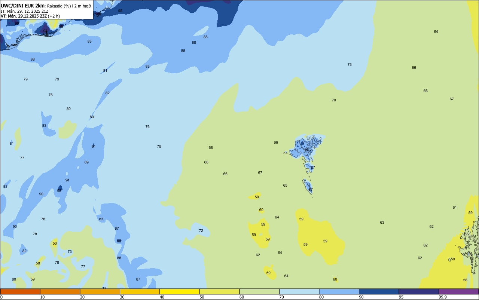479x300 pixels.
Task: Select the legend tick label '30'
Action: pos(122,297)
